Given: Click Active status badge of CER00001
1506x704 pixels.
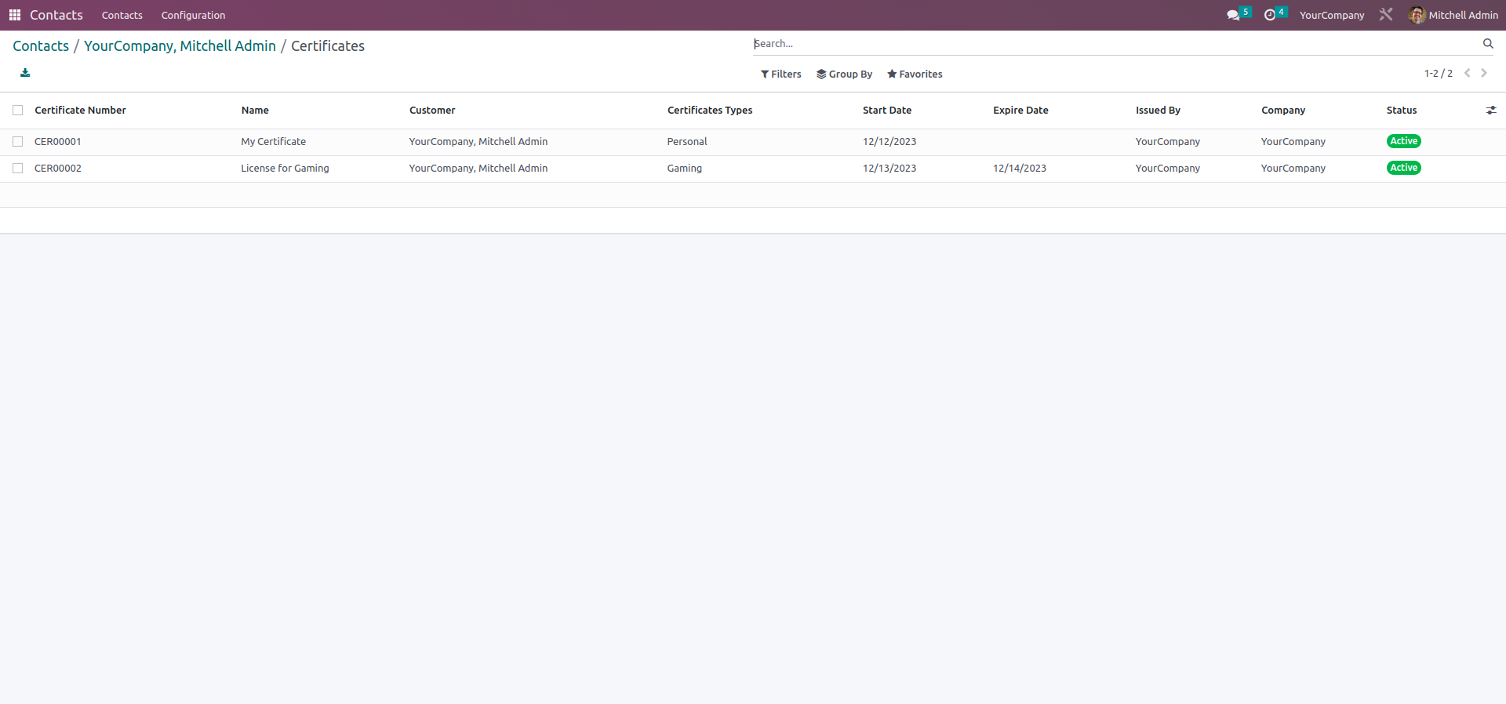Looking at the screenshot, I should (x=1404, y=141).
